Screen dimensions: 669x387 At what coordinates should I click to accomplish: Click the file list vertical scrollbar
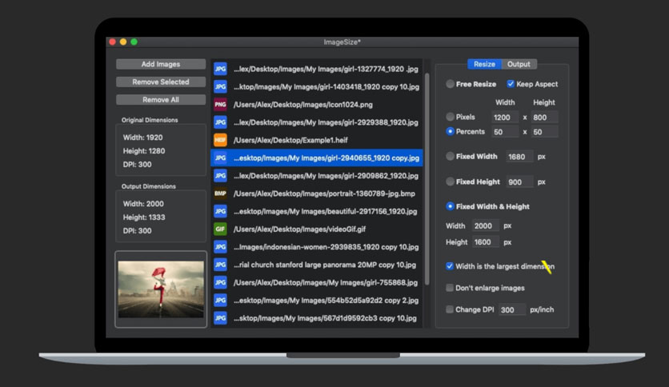point(427,179)
